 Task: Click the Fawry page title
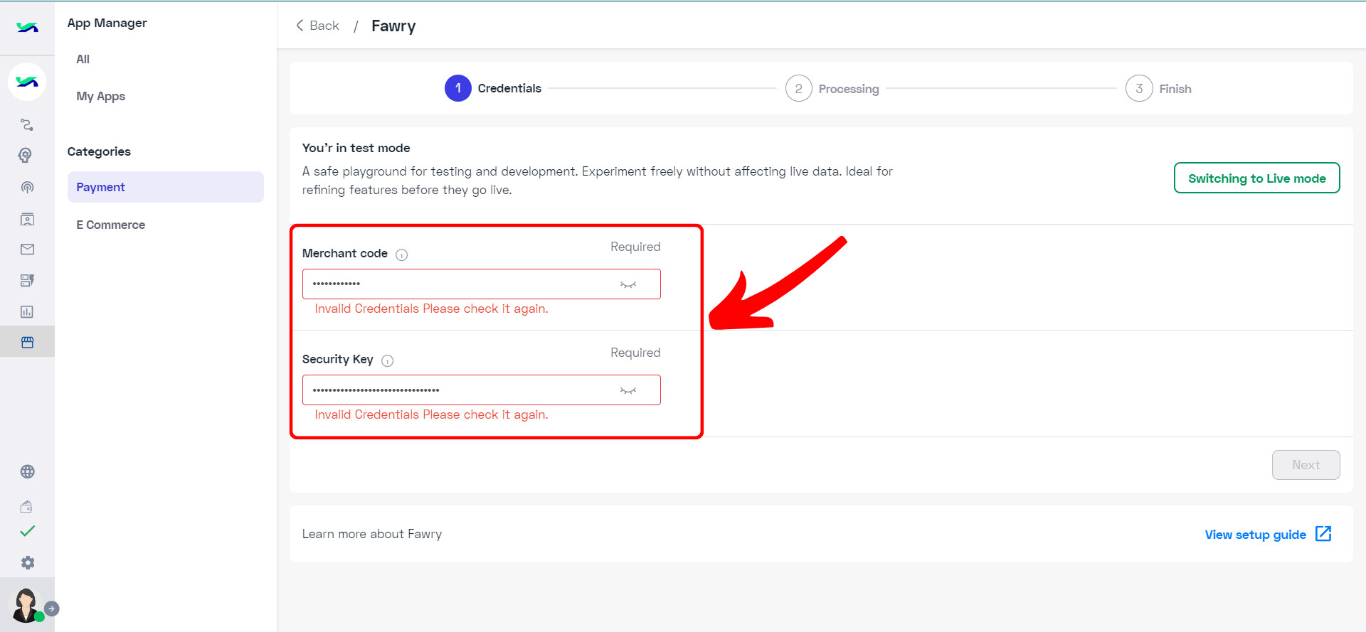[x=393, y=26]
